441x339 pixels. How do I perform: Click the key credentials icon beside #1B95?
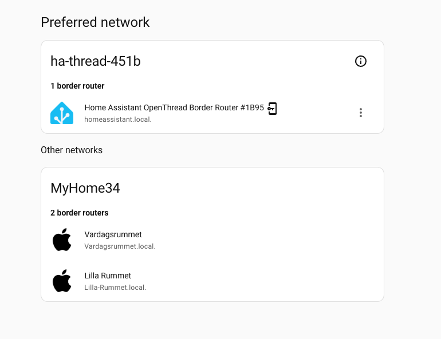(273, 108)
